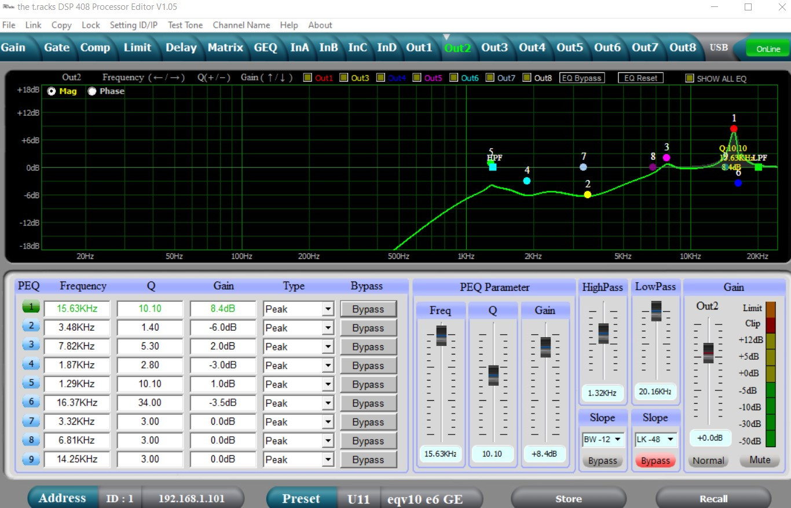The height and width of the screenshot is (508, 791).
Task: Click the green Online status indicator
Action: (768, 49)
